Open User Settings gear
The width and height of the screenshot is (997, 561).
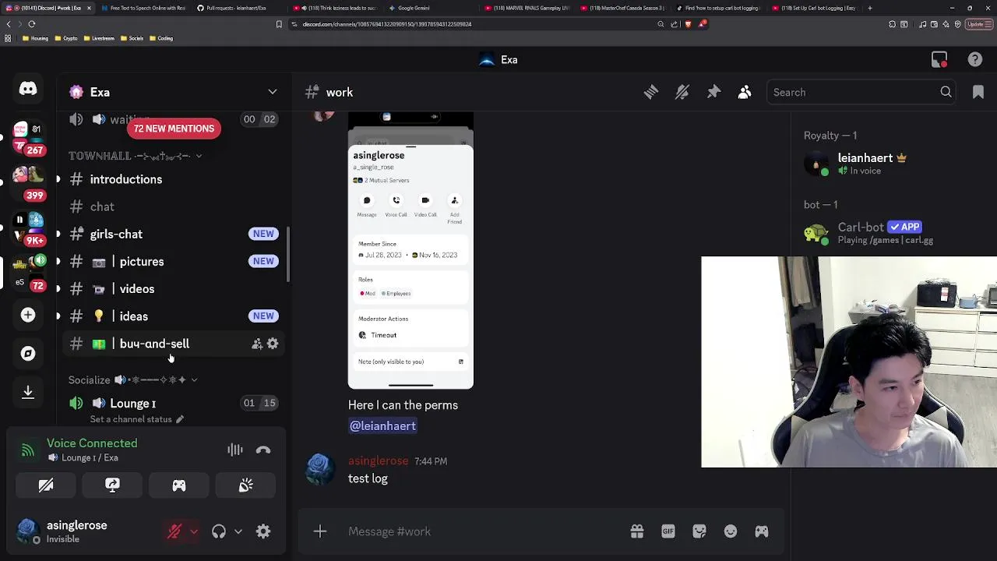[263, 531]
